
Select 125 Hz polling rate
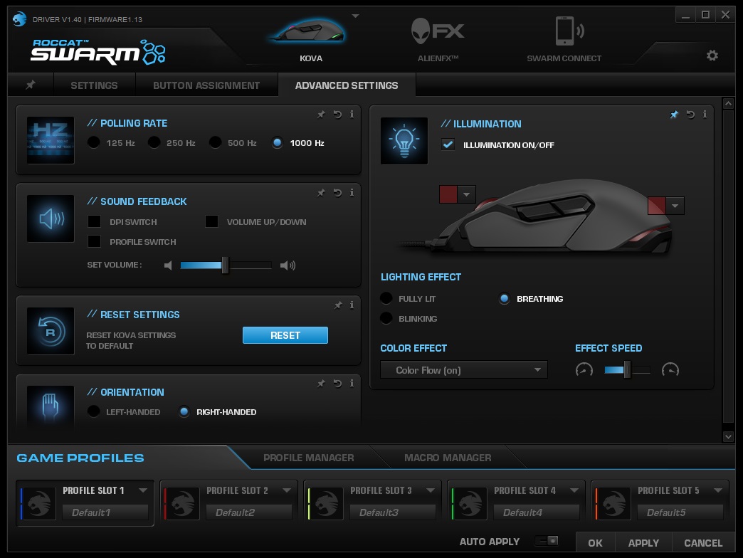(x=94, y=142)
